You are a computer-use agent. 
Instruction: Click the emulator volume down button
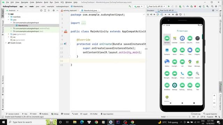point(154,15)
